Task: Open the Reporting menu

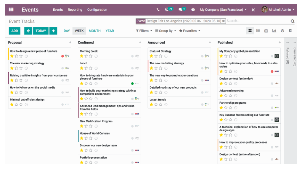Action: [75, 9]
